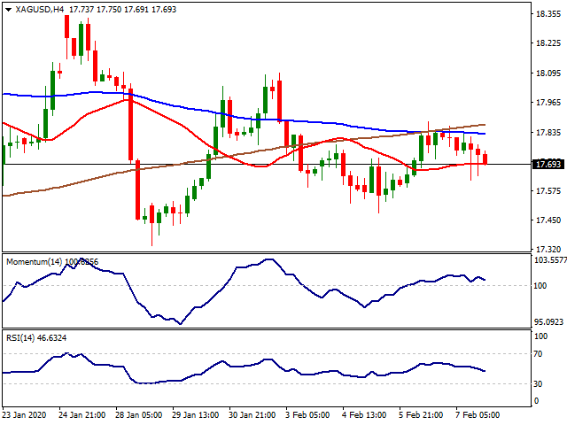Image resolution: width=567 pixels, height=425 pixels.
Task: Click the 29 Jan 13:00 time label
Action: tap(196, 415)
